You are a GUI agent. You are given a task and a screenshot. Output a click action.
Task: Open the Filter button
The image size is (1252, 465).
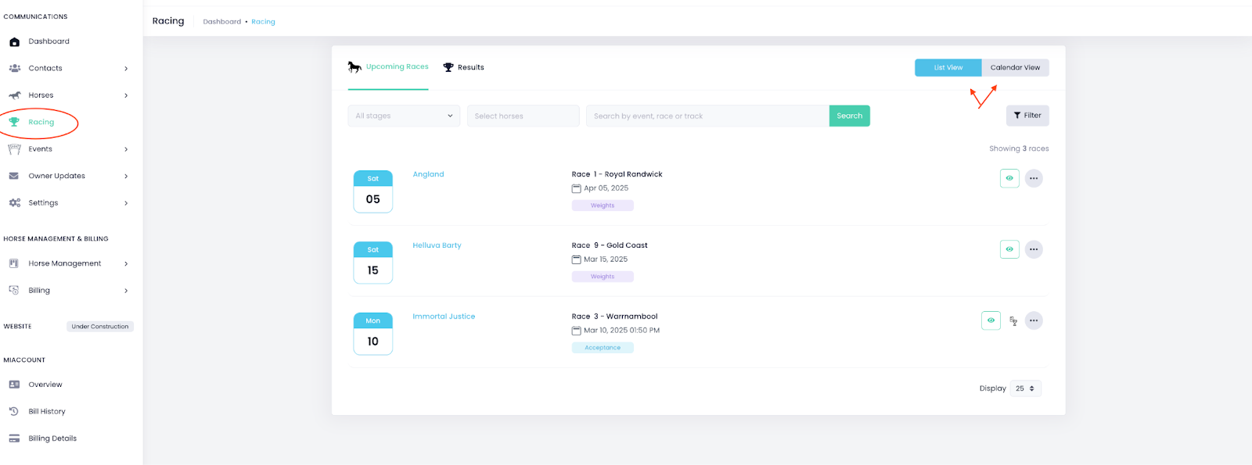tap(1027, 116)
